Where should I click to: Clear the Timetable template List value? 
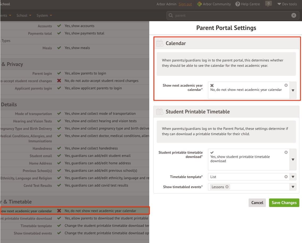coord(286,177)
